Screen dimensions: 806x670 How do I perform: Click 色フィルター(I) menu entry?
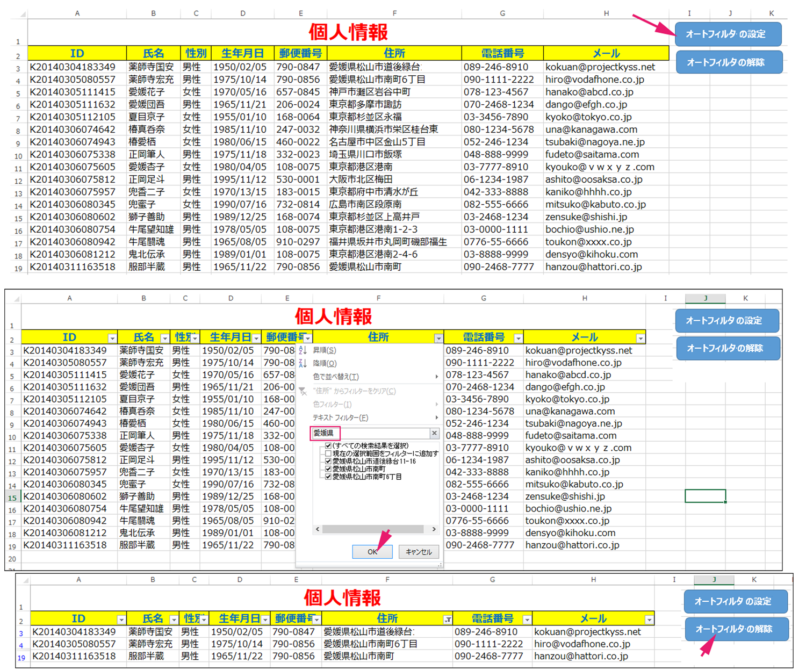pyautogui.click(x=369, y=404)
